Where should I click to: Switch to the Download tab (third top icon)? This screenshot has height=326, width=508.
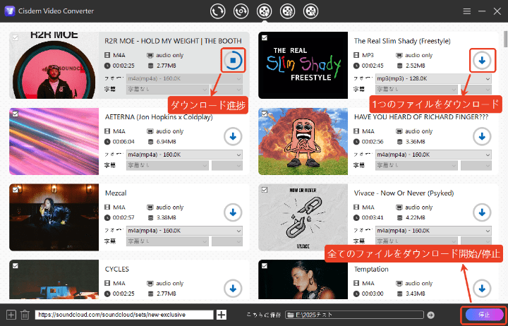[264, 11]
